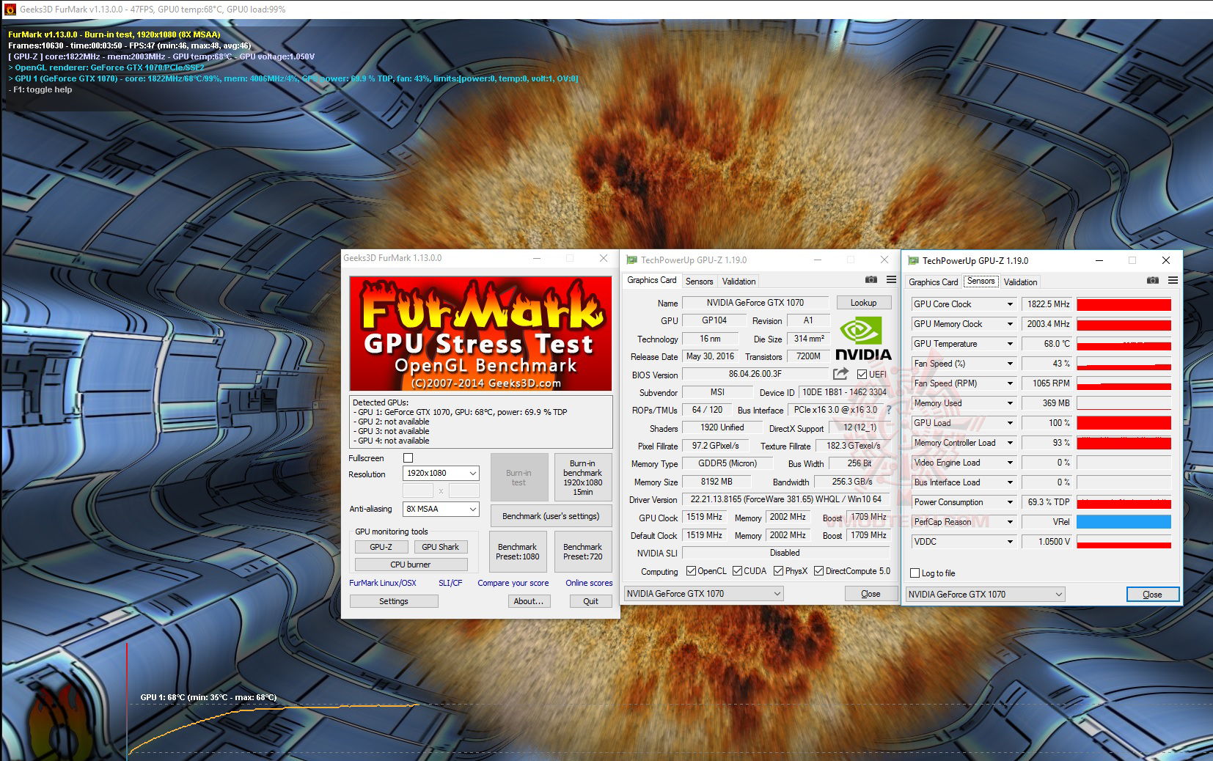Start the Burn-in benchmark 1920x1080 15min
Viewport: 1213px width, 761px height.
(582, 477)
